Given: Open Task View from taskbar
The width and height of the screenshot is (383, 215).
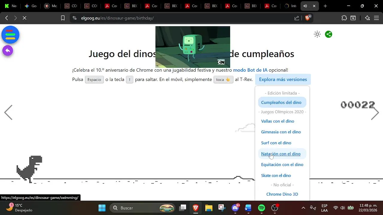Looking at the screenshot, I should point(183,208).
